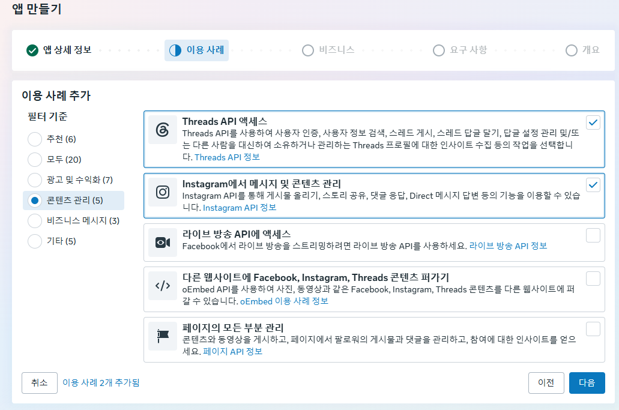Click the green completed checkmark icon
Image resolution: width=619 pixels, height=410 pixels.
point(32,50)
